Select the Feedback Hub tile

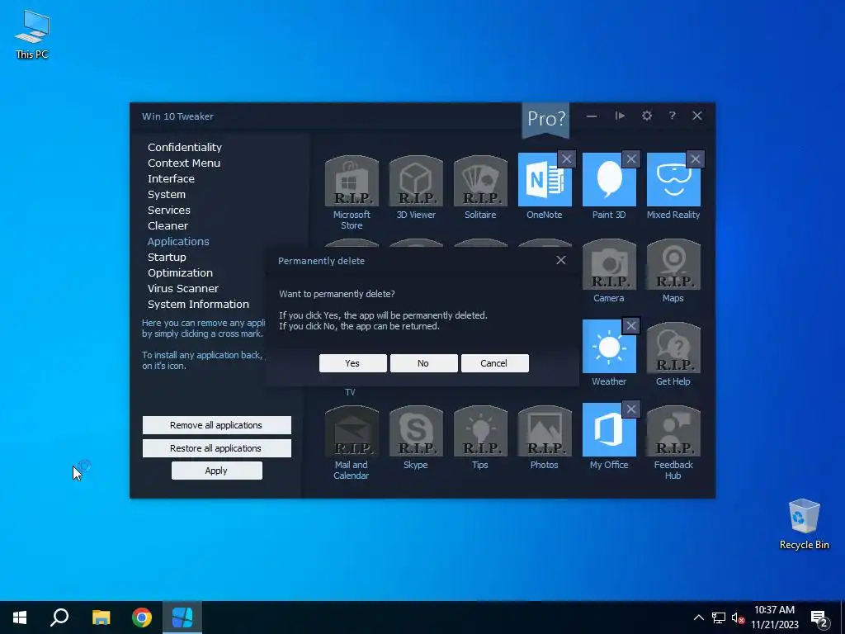[673, 431]
